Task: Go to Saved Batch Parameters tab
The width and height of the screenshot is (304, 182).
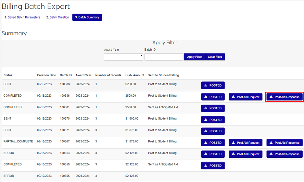Action: coord(22,17)
